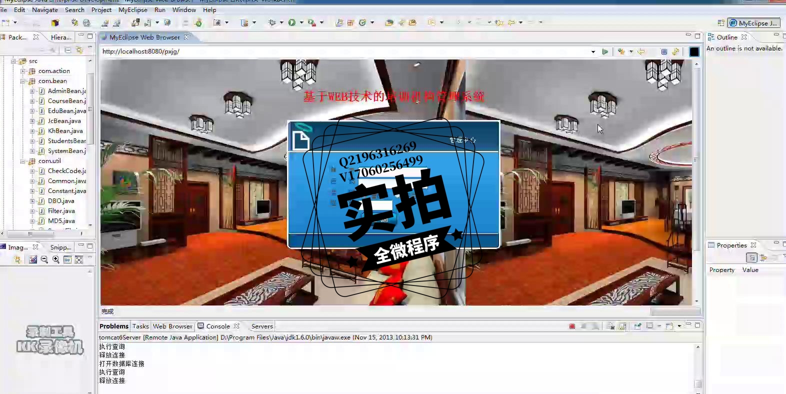Expand the DBO.java node
Viewport: 786px width, 394px height.
click(x=32, y=201)
